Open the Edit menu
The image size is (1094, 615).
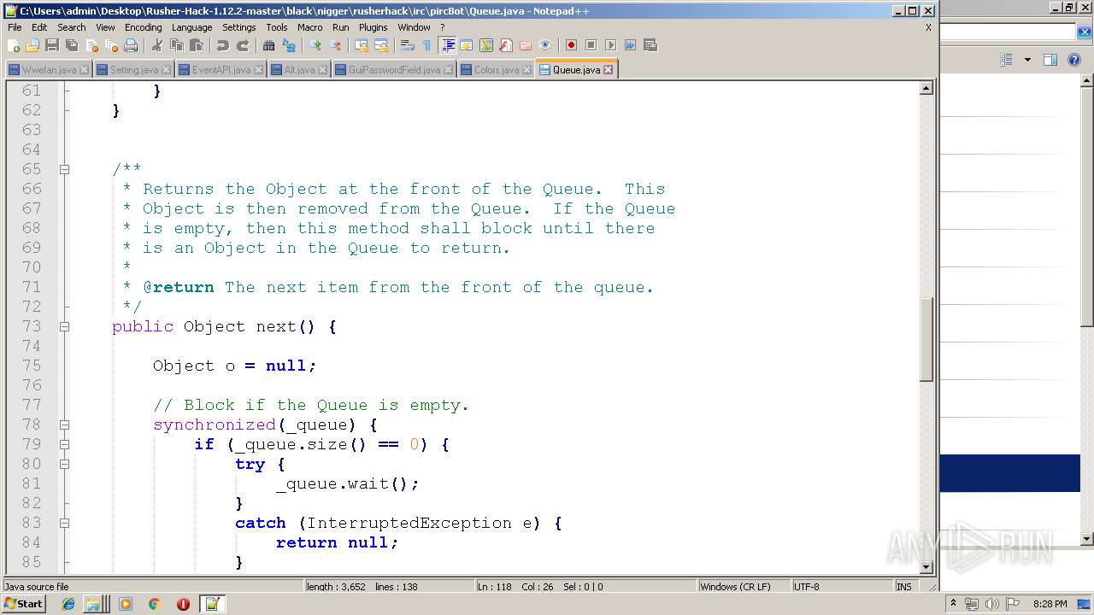click(39, 27)
